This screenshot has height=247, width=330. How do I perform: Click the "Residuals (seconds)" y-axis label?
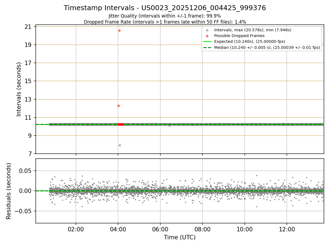pos(9,191)
